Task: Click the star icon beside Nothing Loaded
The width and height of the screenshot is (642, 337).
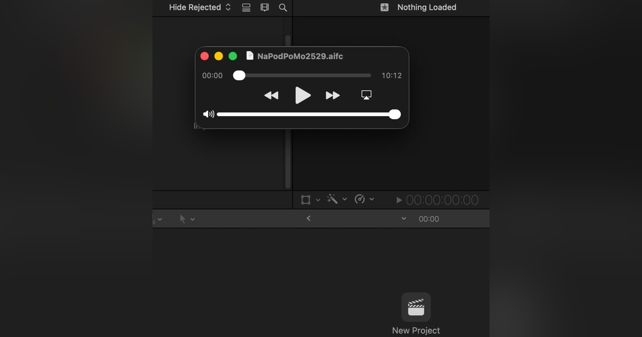Action: [x=384, y=7]
